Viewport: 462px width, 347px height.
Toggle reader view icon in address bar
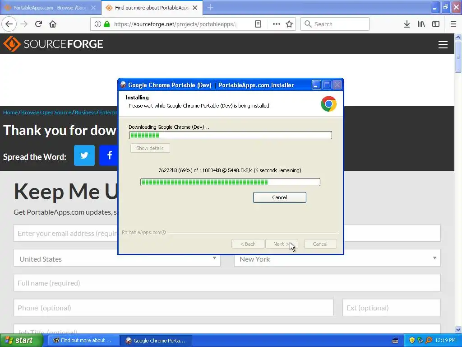tap(258, 24)
